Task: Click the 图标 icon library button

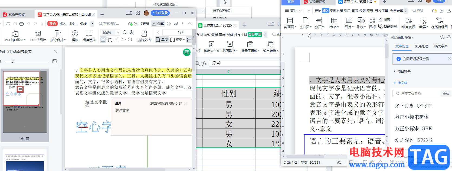Action: pyautogui.click(x=373, y=23)
